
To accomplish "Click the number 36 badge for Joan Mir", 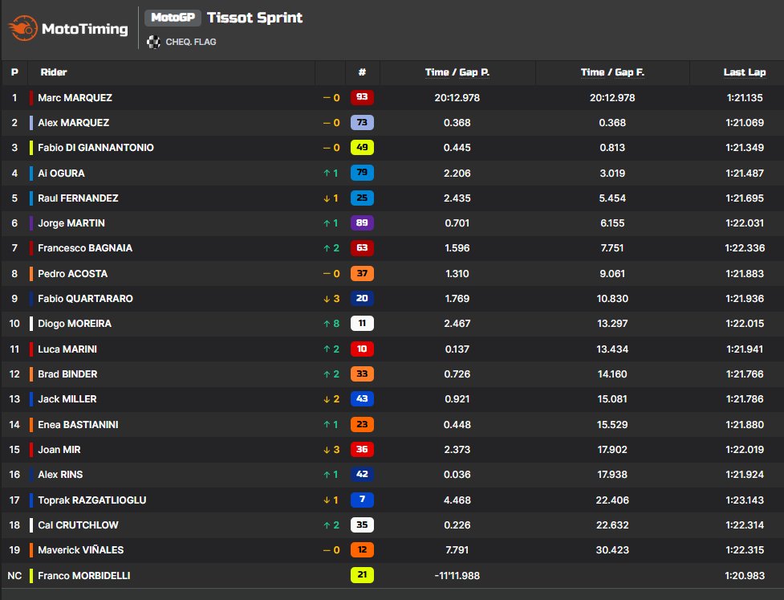I will [x=362, y=449].
